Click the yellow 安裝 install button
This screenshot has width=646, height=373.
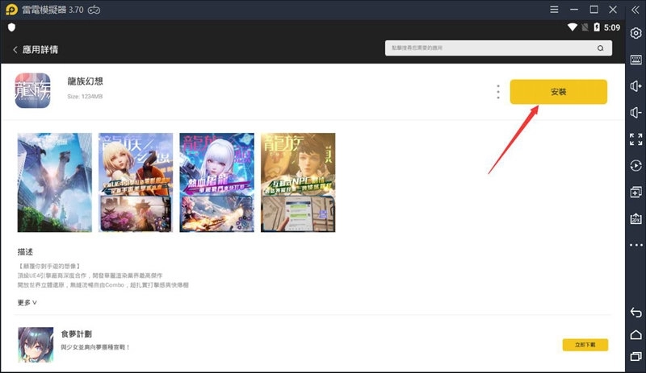558,92
